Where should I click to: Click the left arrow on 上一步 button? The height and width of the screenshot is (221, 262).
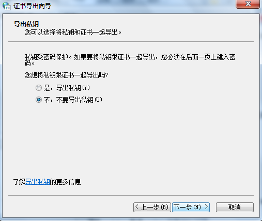click(x=137, y=207)
